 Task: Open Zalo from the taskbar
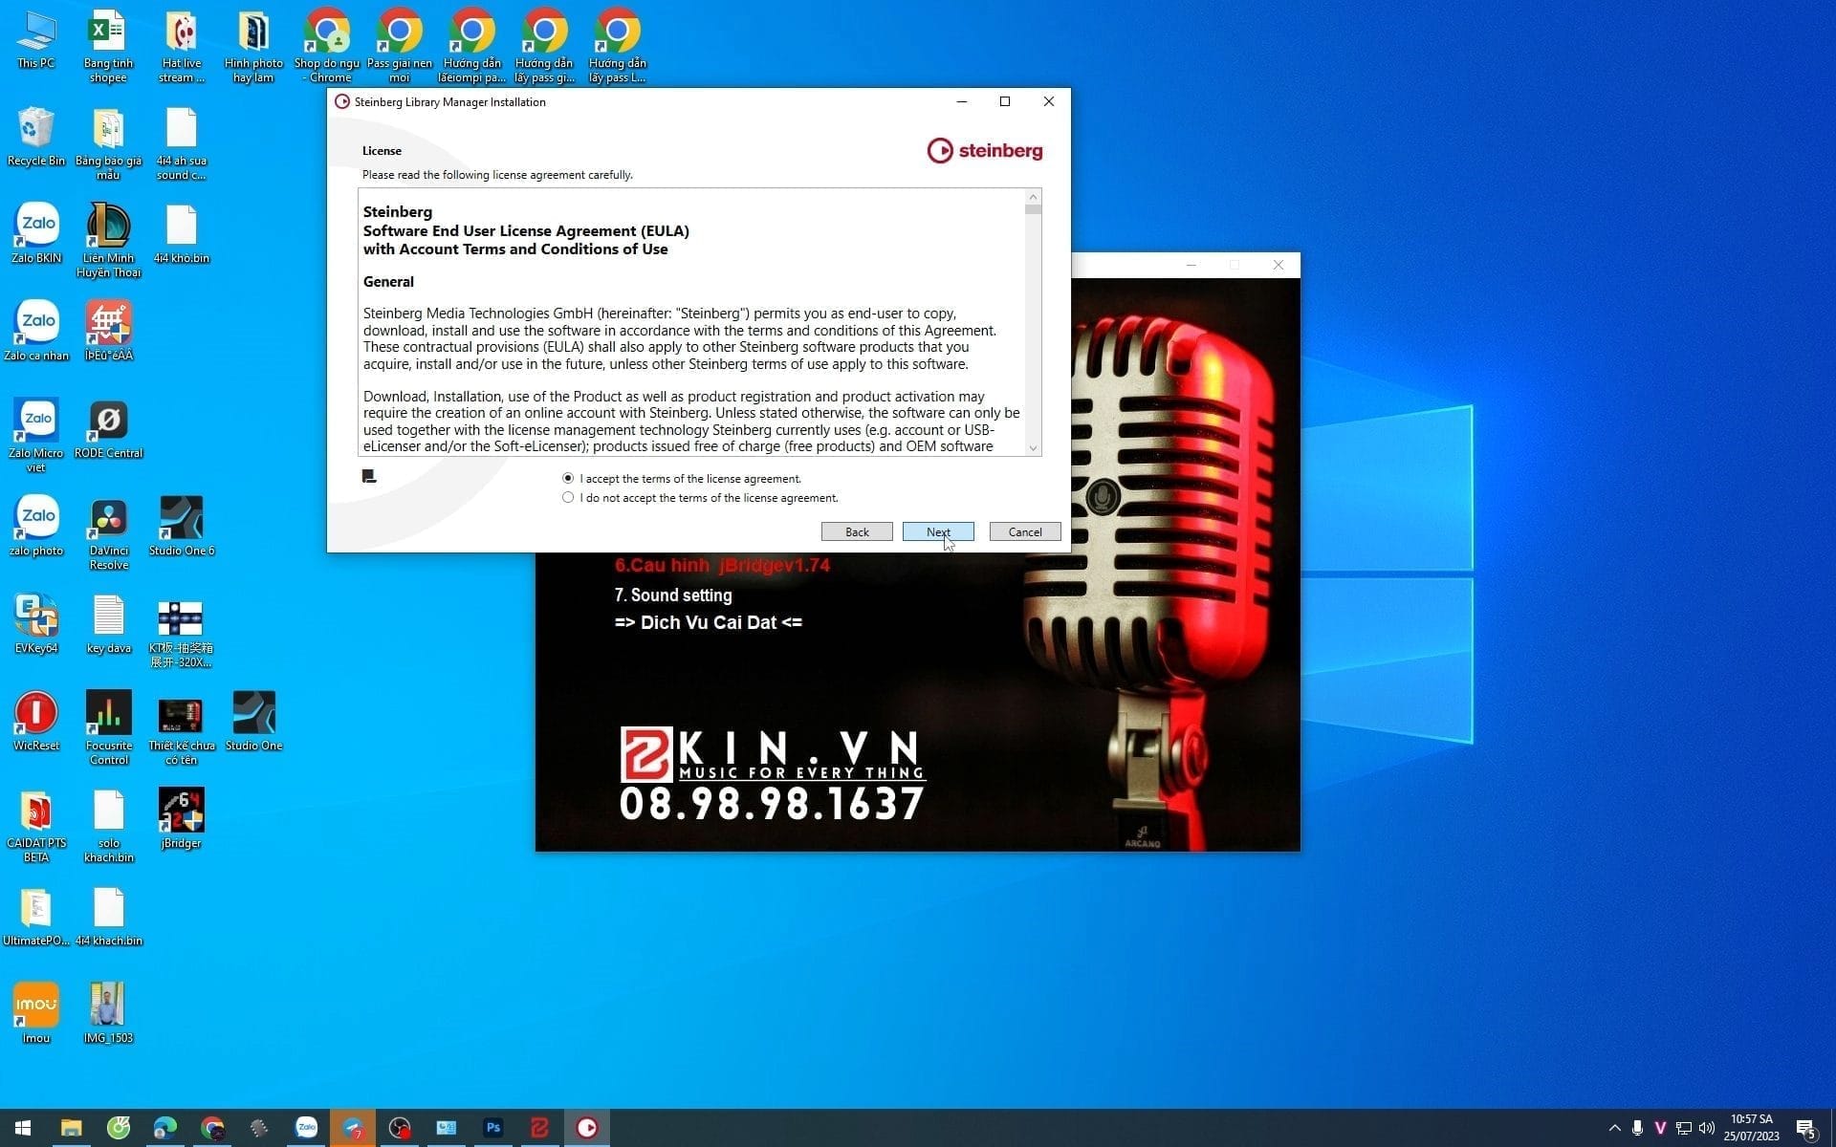click(306, 1128)
